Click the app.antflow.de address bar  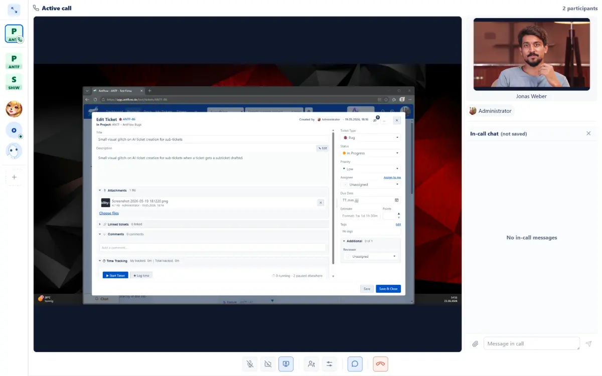[240, 99]
